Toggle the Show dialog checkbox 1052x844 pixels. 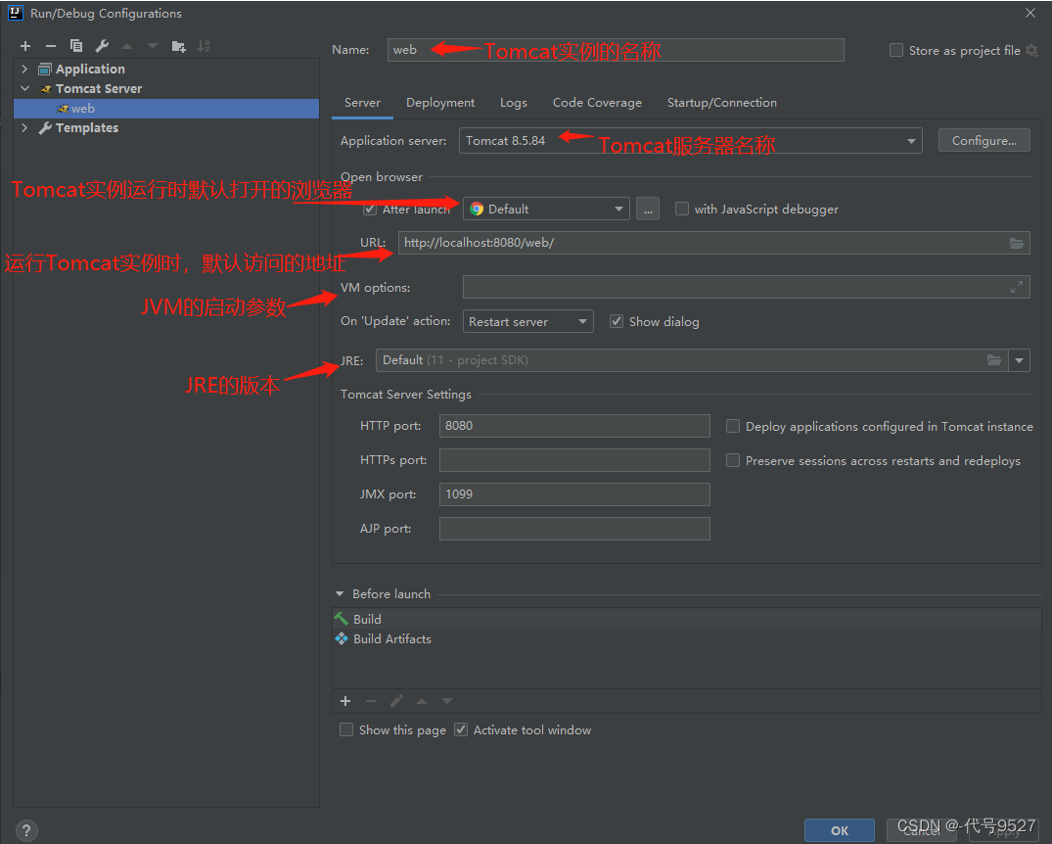tap(617, 321)
